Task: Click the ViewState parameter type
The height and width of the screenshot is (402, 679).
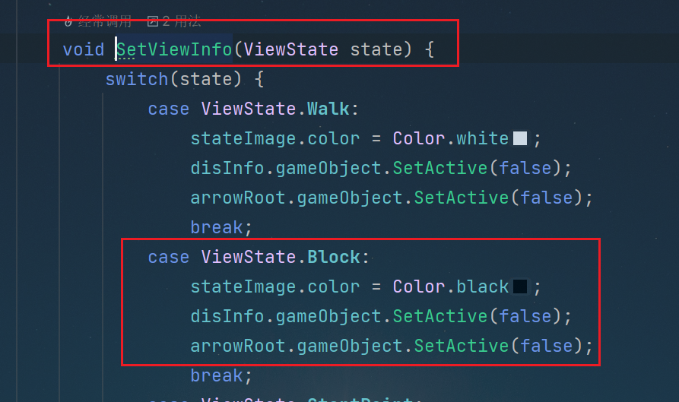Action: [291, 49]
